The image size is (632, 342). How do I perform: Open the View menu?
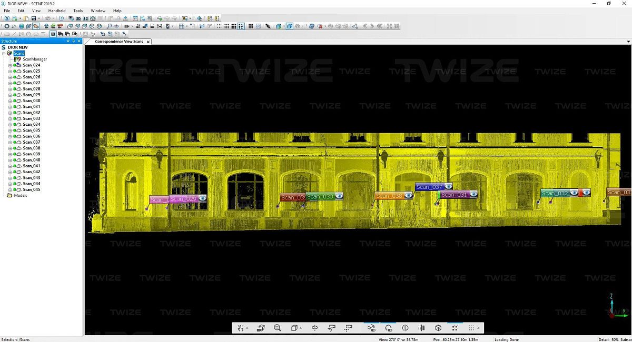coord(36,11)
